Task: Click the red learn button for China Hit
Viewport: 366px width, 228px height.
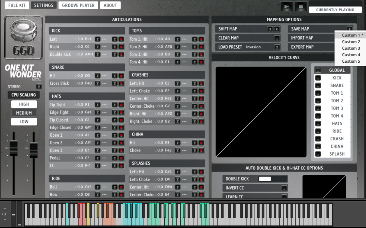Action: coord(201,142)
